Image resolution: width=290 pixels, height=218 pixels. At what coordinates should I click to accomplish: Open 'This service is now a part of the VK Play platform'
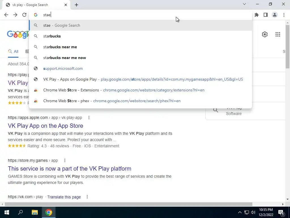click(70, 169)
